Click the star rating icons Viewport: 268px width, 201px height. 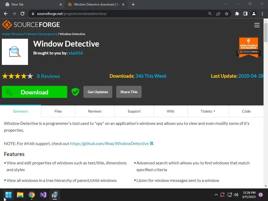tap(18, 76)
